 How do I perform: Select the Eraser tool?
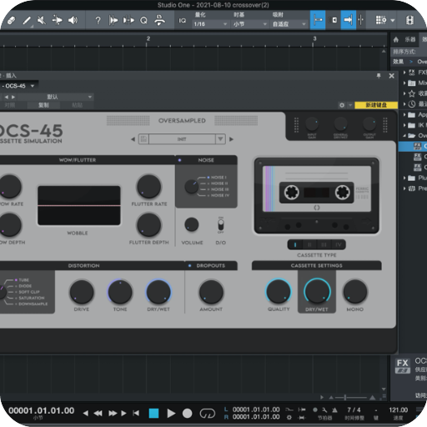11,20
